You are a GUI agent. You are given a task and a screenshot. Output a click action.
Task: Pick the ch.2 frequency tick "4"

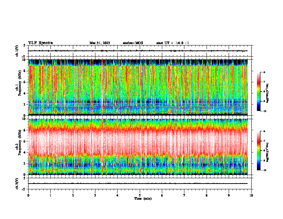pos(25,152)
